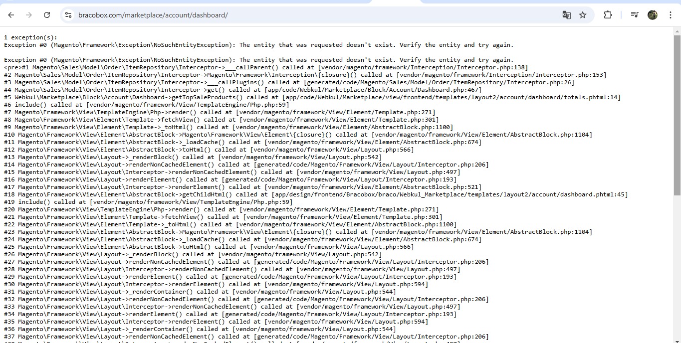Click the browser Forward arrow
The width and height of the screenshot is (681, 343).
point(29,15)
